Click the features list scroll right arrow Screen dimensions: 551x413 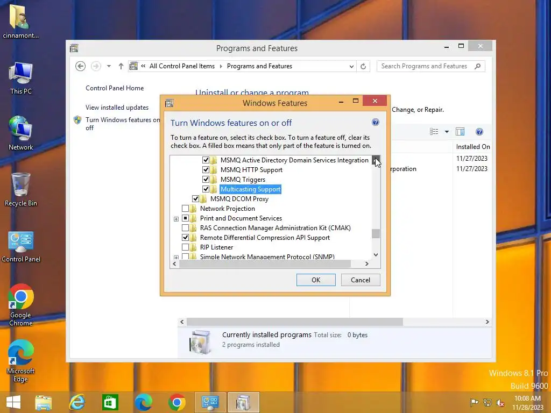367,264
